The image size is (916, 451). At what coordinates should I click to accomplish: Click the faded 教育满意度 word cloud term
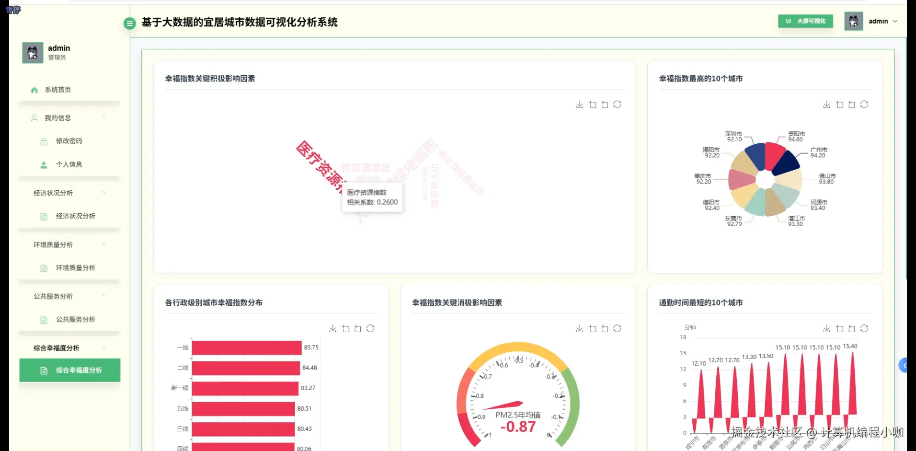click(366, 168)
